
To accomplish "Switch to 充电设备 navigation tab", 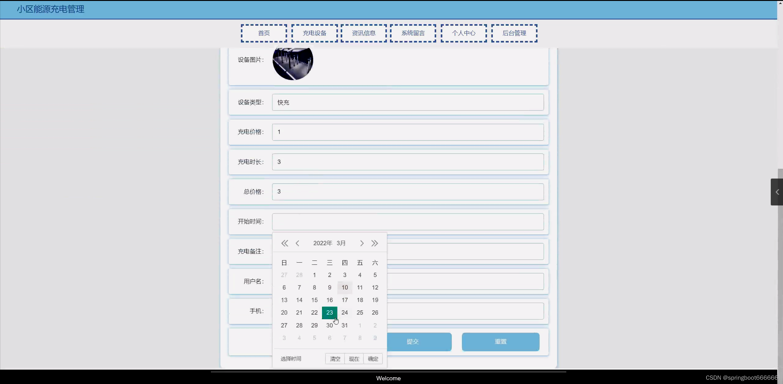I will pyautogui.click(x=314, y=33).
